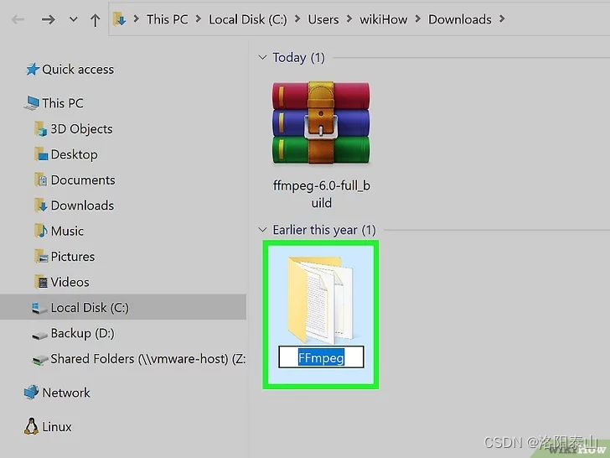Click the Pictures folder icon
Screen dimensions: 610x458
41,257
